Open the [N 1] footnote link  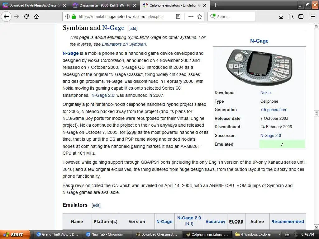[x=189, y=223]
